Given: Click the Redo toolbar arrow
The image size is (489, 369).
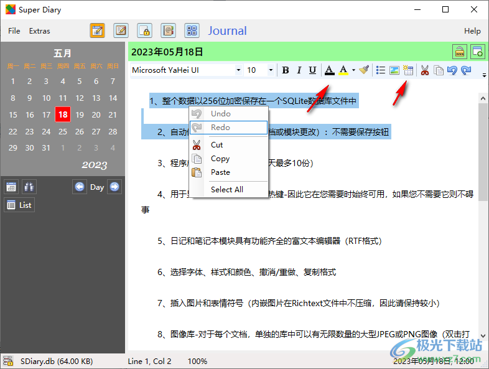Looking at the screenshot, I should (x=466, y=70).
